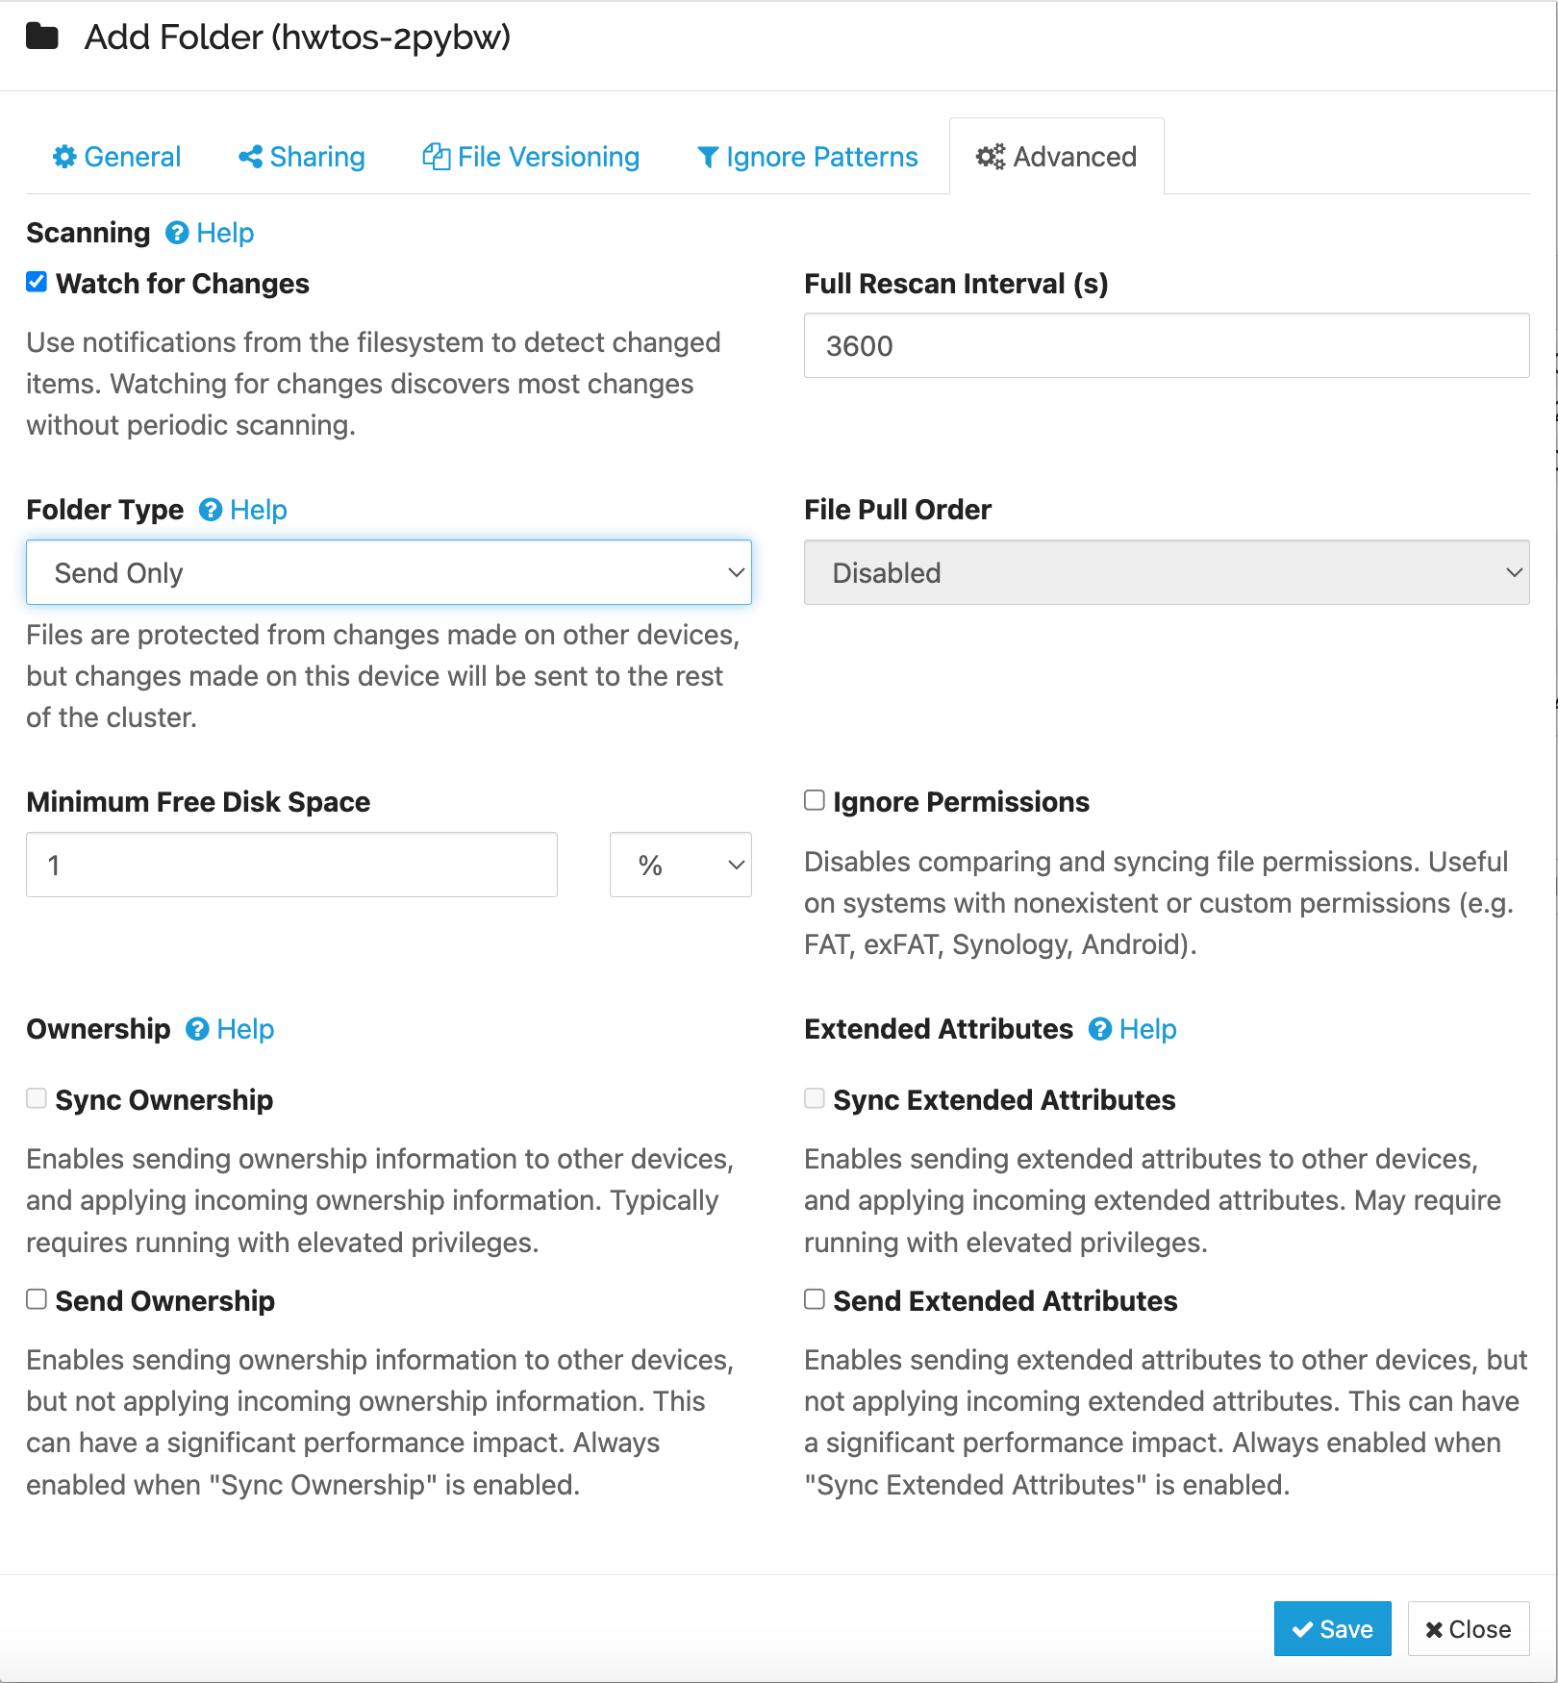Click the Full Rescan Interval input field

1166,345
